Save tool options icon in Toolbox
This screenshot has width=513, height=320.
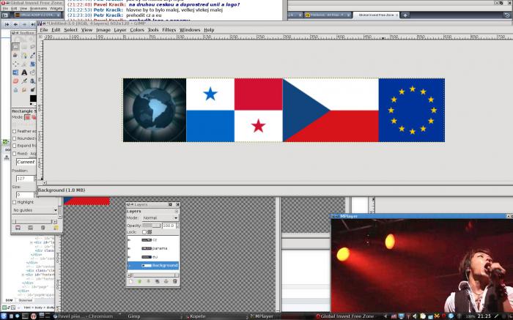18,228
